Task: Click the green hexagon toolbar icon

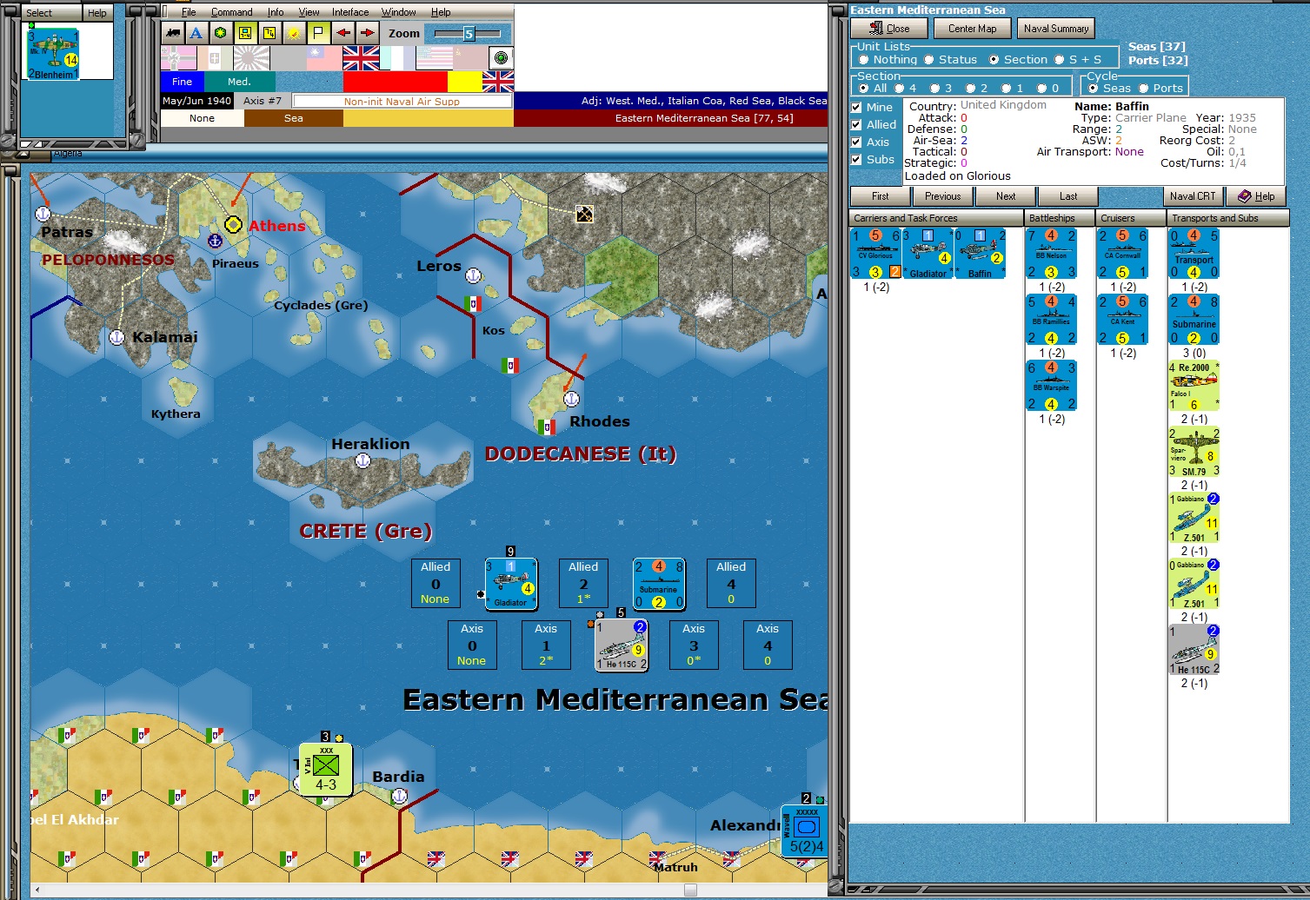Action: coord(221,33)
